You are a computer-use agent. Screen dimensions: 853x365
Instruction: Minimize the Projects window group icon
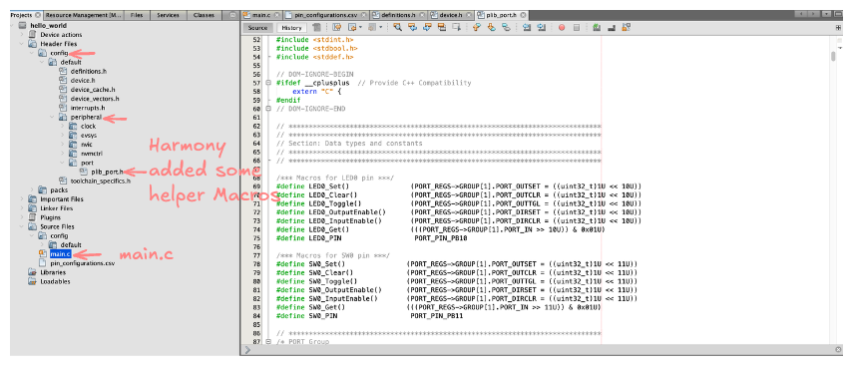pyautogui.click(x=232, y=15)
